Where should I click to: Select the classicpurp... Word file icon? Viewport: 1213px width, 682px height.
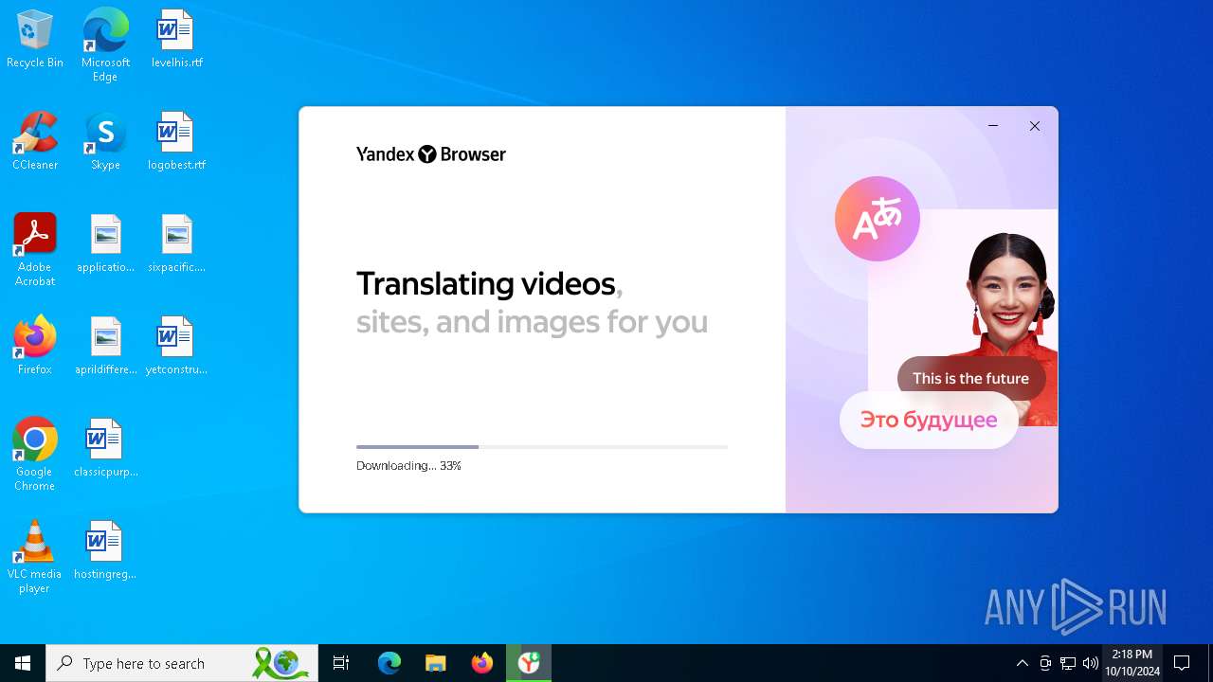[x=105, y=449]
